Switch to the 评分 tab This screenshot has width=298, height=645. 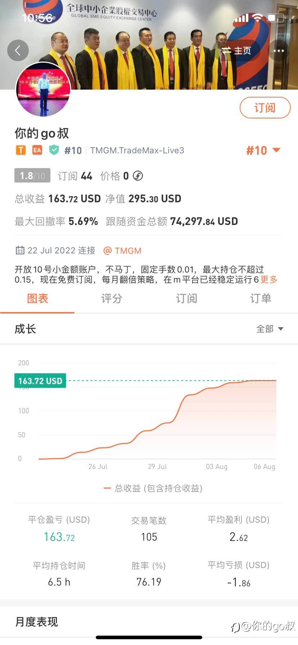click(112, 298)
